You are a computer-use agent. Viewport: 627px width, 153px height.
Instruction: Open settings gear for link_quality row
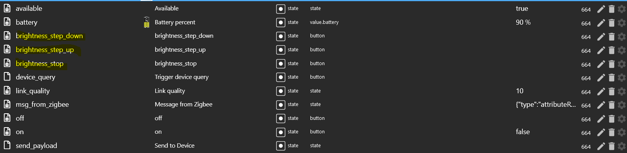622,92
